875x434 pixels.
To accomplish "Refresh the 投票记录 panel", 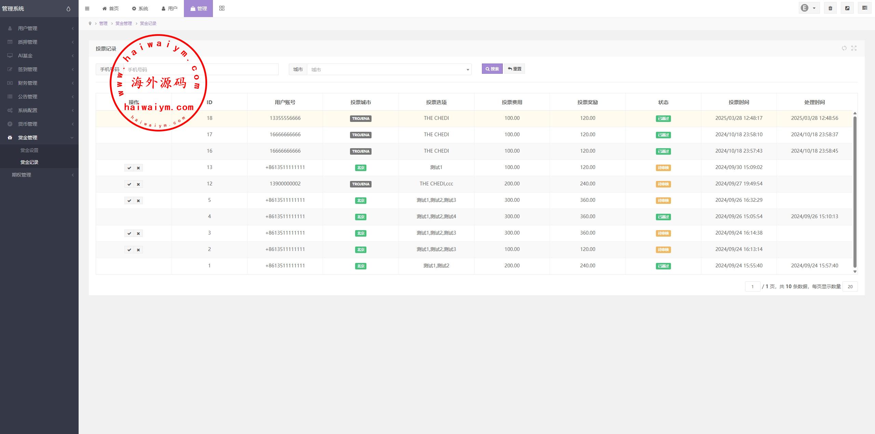I will click(844, 48).
